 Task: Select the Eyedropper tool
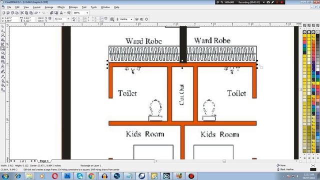2,76
